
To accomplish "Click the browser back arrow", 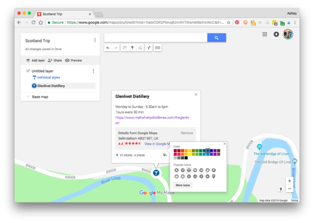I will [x=19, y=22].
